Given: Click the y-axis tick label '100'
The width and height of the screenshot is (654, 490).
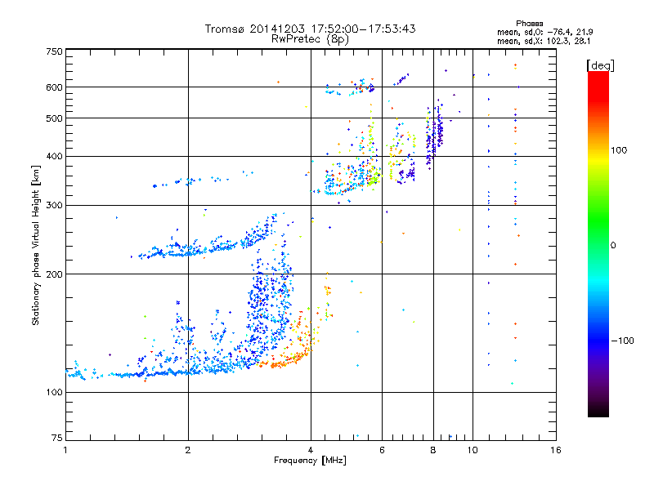Looking at the screenshot, I should pyautogui.click(x=54, y=393).
